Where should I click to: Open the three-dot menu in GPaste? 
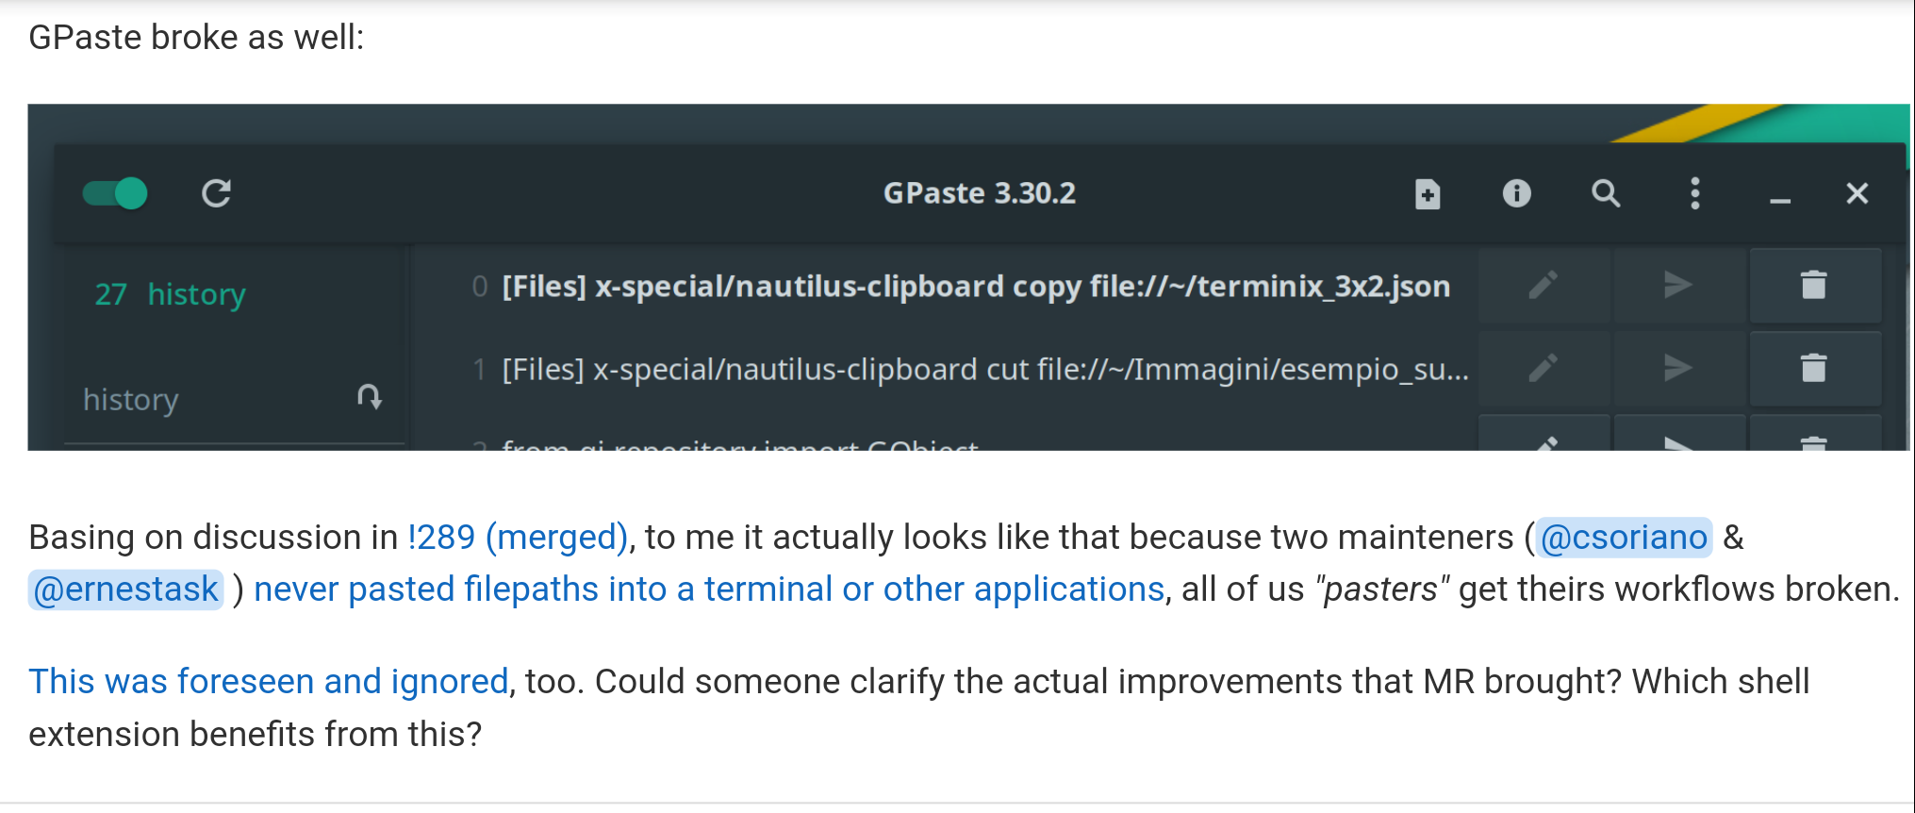pos(1694,193)
